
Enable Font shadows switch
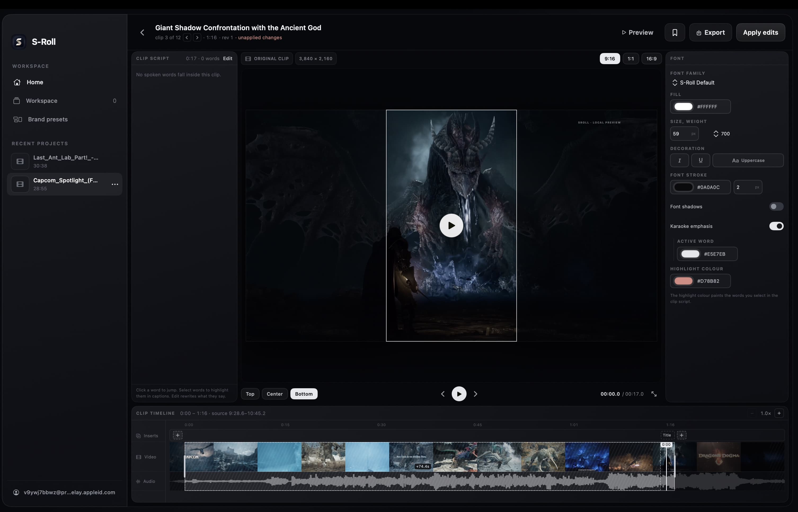[x=776, y=206]
